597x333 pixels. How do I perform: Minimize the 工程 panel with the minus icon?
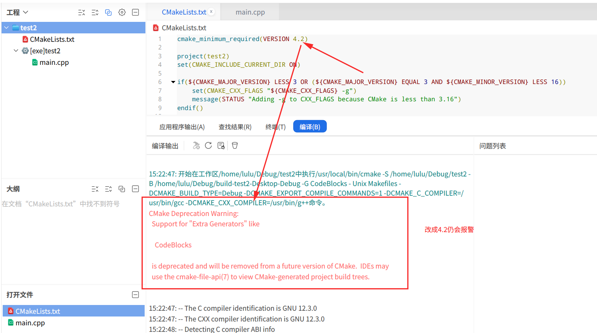coord(135,12)
